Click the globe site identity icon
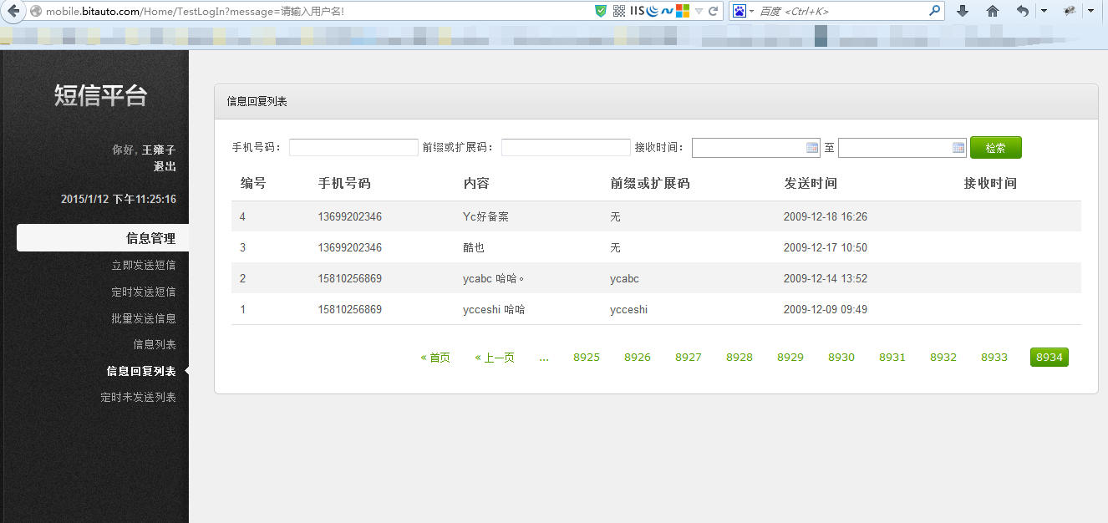 tap(35, 12)
